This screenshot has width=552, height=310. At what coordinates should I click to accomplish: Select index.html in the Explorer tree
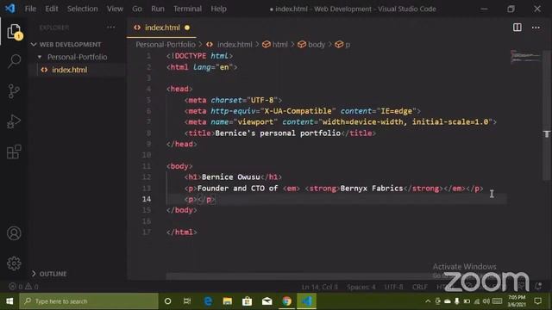pyautogui.click(x=69, y=70)
